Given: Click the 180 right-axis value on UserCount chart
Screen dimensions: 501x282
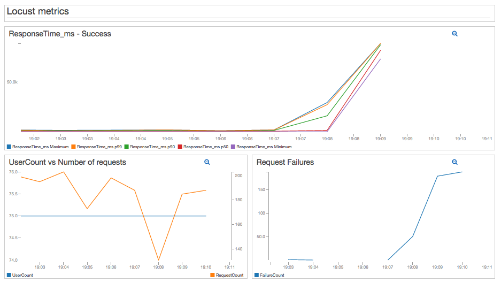Looking at the screenshot, I should pyautogui.click(x=238, y=200).
